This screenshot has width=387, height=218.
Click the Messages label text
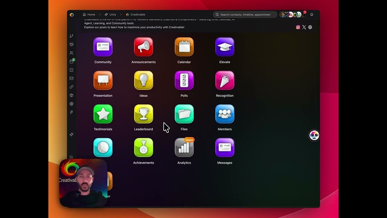[x=225, y=163]
